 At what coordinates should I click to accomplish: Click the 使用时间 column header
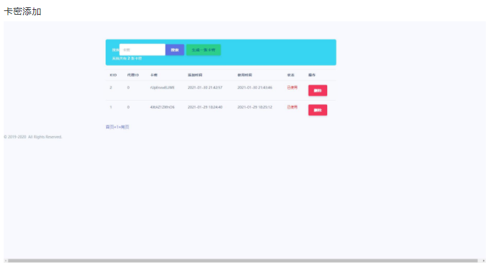[x=244, y=75]
